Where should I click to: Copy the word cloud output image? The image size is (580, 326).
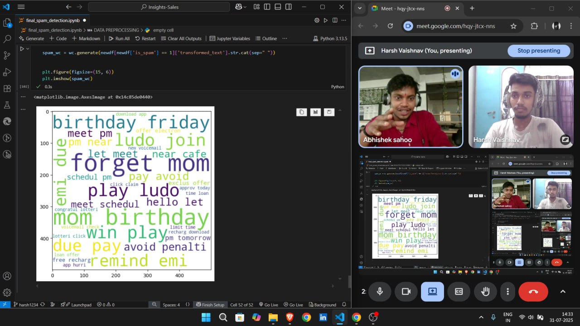tap(301, 112)
